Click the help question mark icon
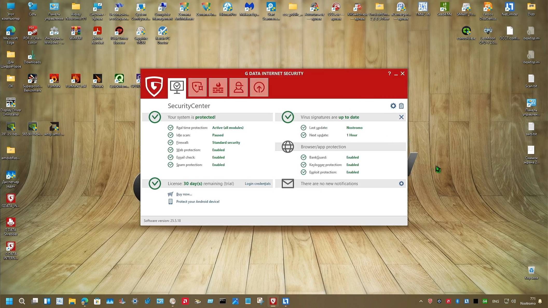 click(389, 74)
